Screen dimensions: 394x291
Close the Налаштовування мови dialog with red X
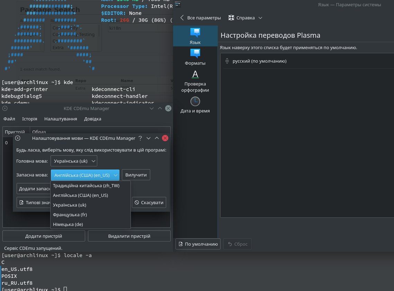(165, 138)
